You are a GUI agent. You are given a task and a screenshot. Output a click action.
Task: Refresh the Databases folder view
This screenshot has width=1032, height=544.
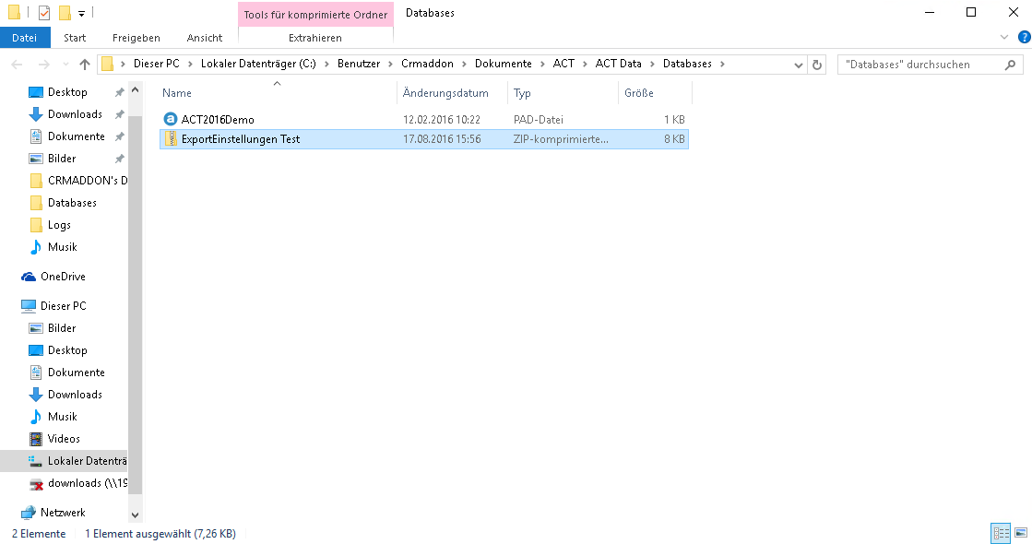pos(817,65)
